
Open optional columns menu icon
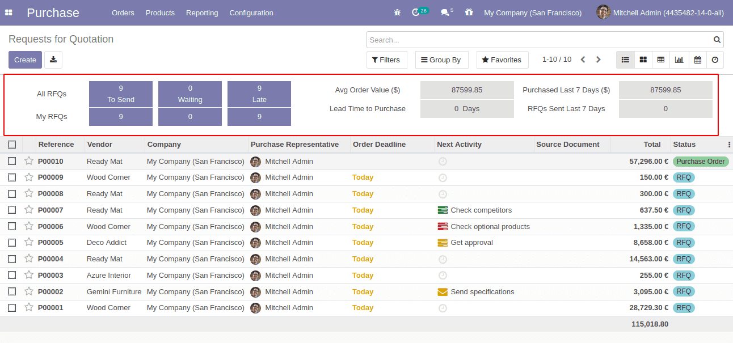[x=729, y=145]
